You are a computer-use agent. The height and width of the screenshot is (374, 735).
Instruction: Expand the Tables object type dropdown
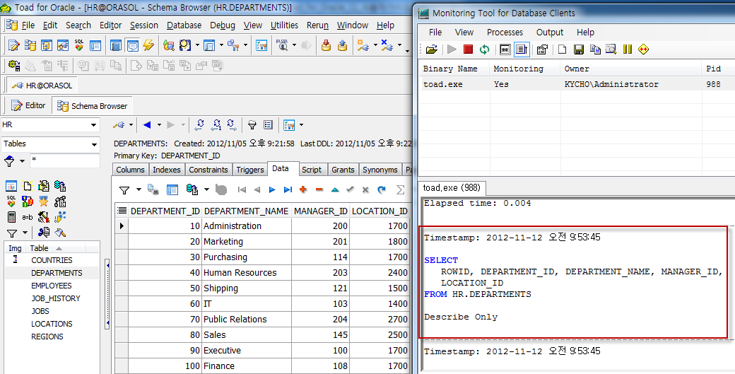pos(93,144)
